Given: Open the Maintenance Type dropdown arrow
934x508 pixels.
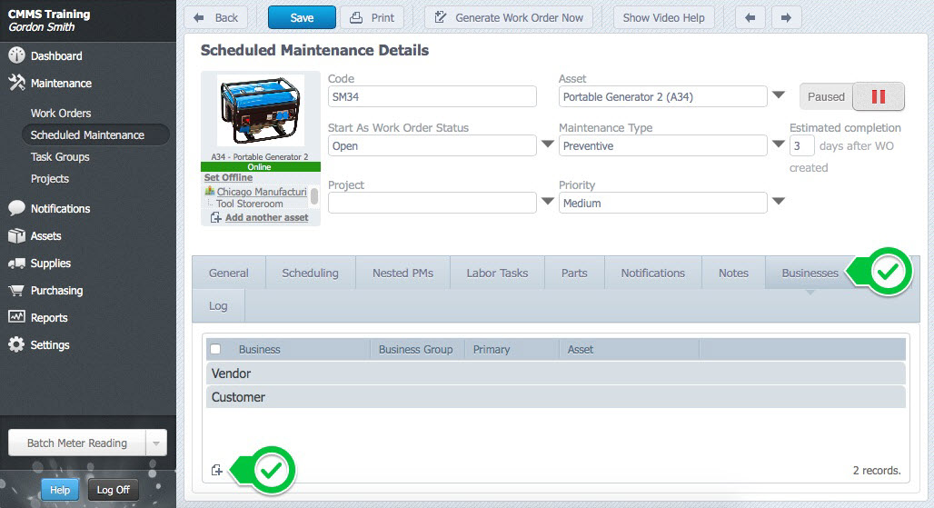Looking at the screenshot, I should tap(778, 144).
